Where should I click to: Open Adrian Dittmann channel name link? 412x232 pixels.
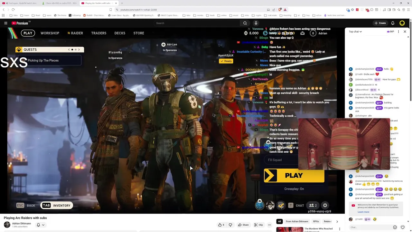coord(22,224)
